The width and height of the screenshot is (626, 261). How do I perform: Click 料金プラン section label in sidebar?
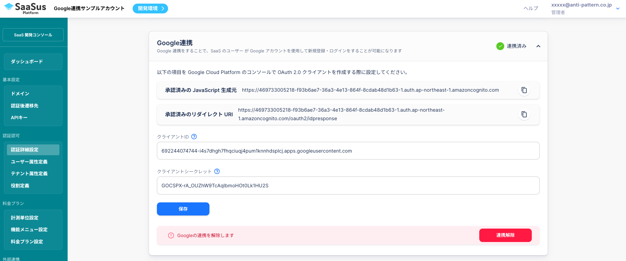pyautogui.click(x=13, y=203)
